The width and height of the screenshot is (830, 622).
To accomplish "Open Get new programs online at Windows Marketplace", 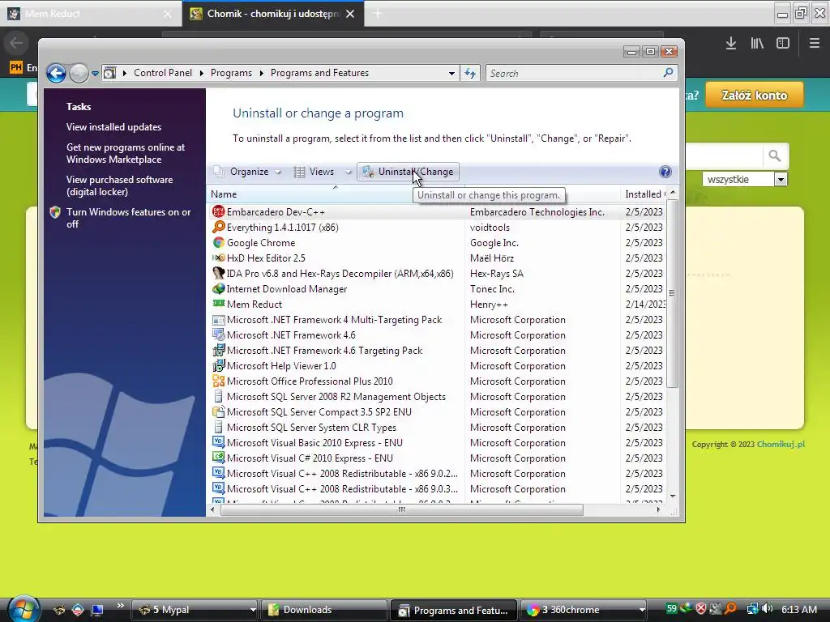I will (x=126, y=153).
